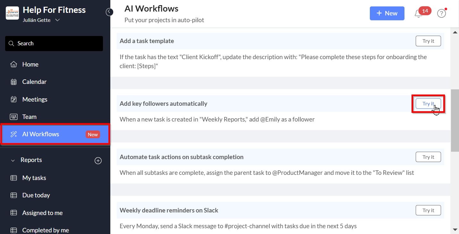This screenshot has height=234, width=459.
Task: Click the New workflow button
Action: (x=387, y=13)
